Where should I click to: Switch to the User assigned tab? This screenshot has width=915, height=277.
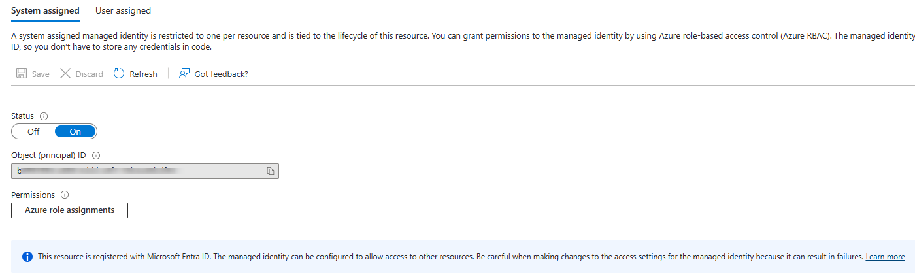coord(123,10)
